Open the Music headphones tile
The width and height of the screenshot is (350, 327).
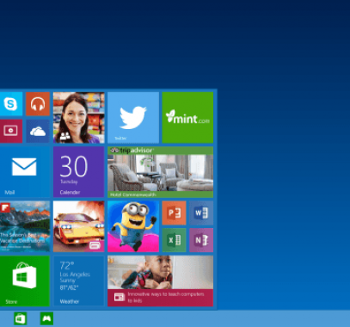tap(38, 104)
